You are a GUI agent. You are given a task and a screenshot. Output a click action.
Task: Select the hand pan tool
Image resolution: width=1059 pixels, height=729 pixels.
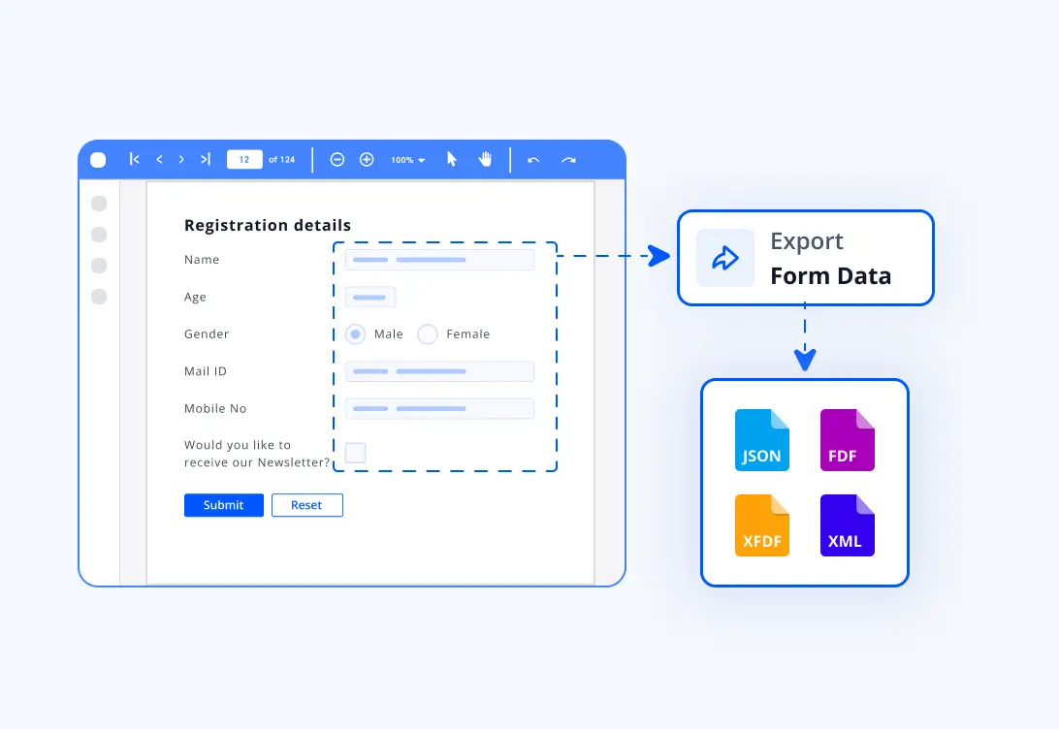pos(484,159)
